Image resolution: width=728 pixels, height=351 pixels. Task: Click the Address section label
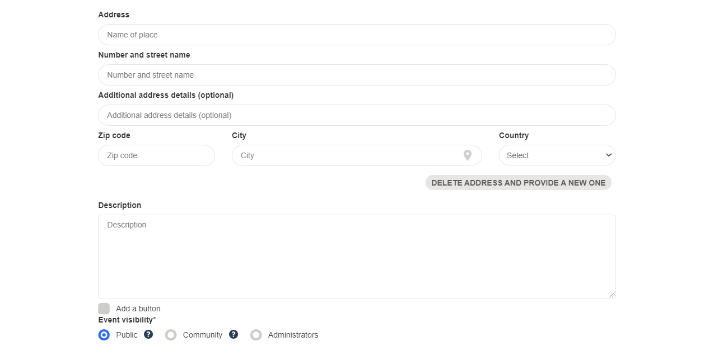point(114,14)
